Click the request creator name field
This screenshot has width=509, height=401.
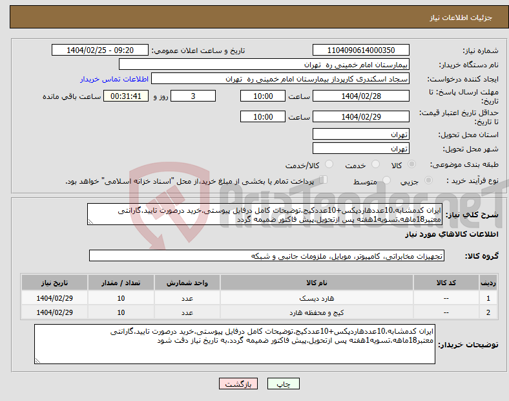[x=280, y=79]
